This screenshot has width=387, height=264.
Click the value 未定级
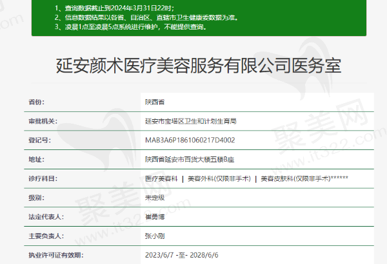[155, 198]
